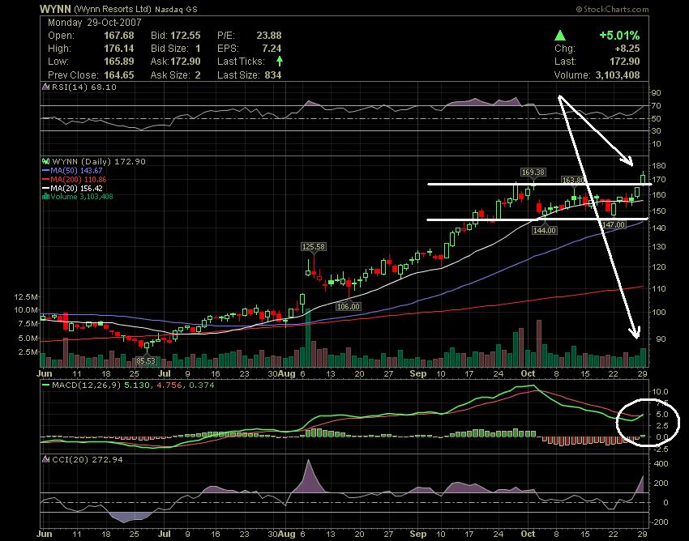This screenshot has height=541, width=689.
Task: Click the MA(50) 143.67 legend entry
Action: 76,170
